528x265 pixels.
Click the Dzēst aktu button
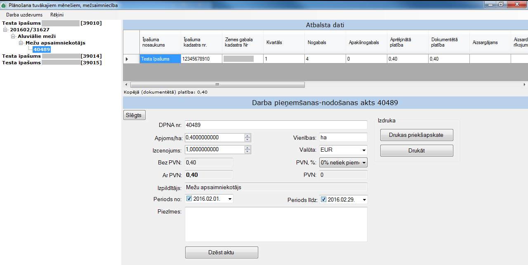tap(222, 252)
